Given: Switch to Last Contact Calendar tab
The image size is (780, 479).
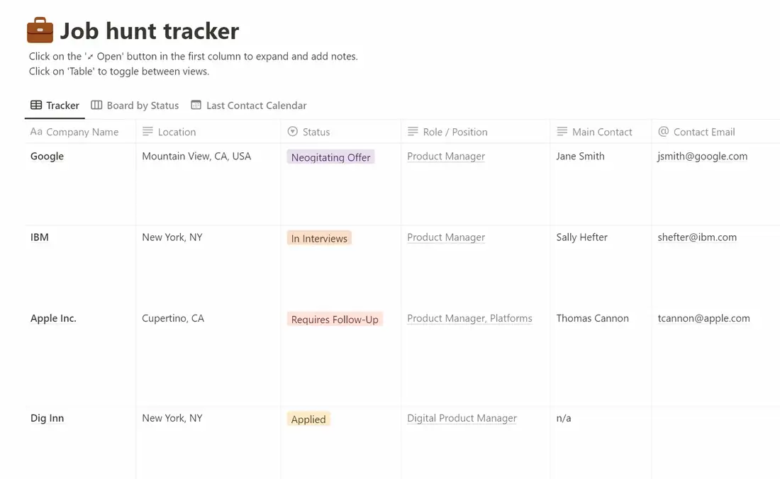Looking at the screenshot, I should [x=249, y=106].
